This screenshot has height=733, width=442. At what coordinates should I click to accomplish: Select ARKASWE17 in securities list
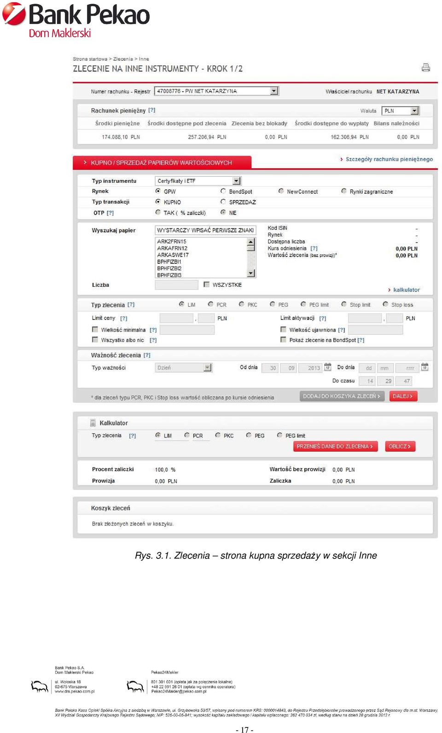pyautogui.click(x=173, y=255)
